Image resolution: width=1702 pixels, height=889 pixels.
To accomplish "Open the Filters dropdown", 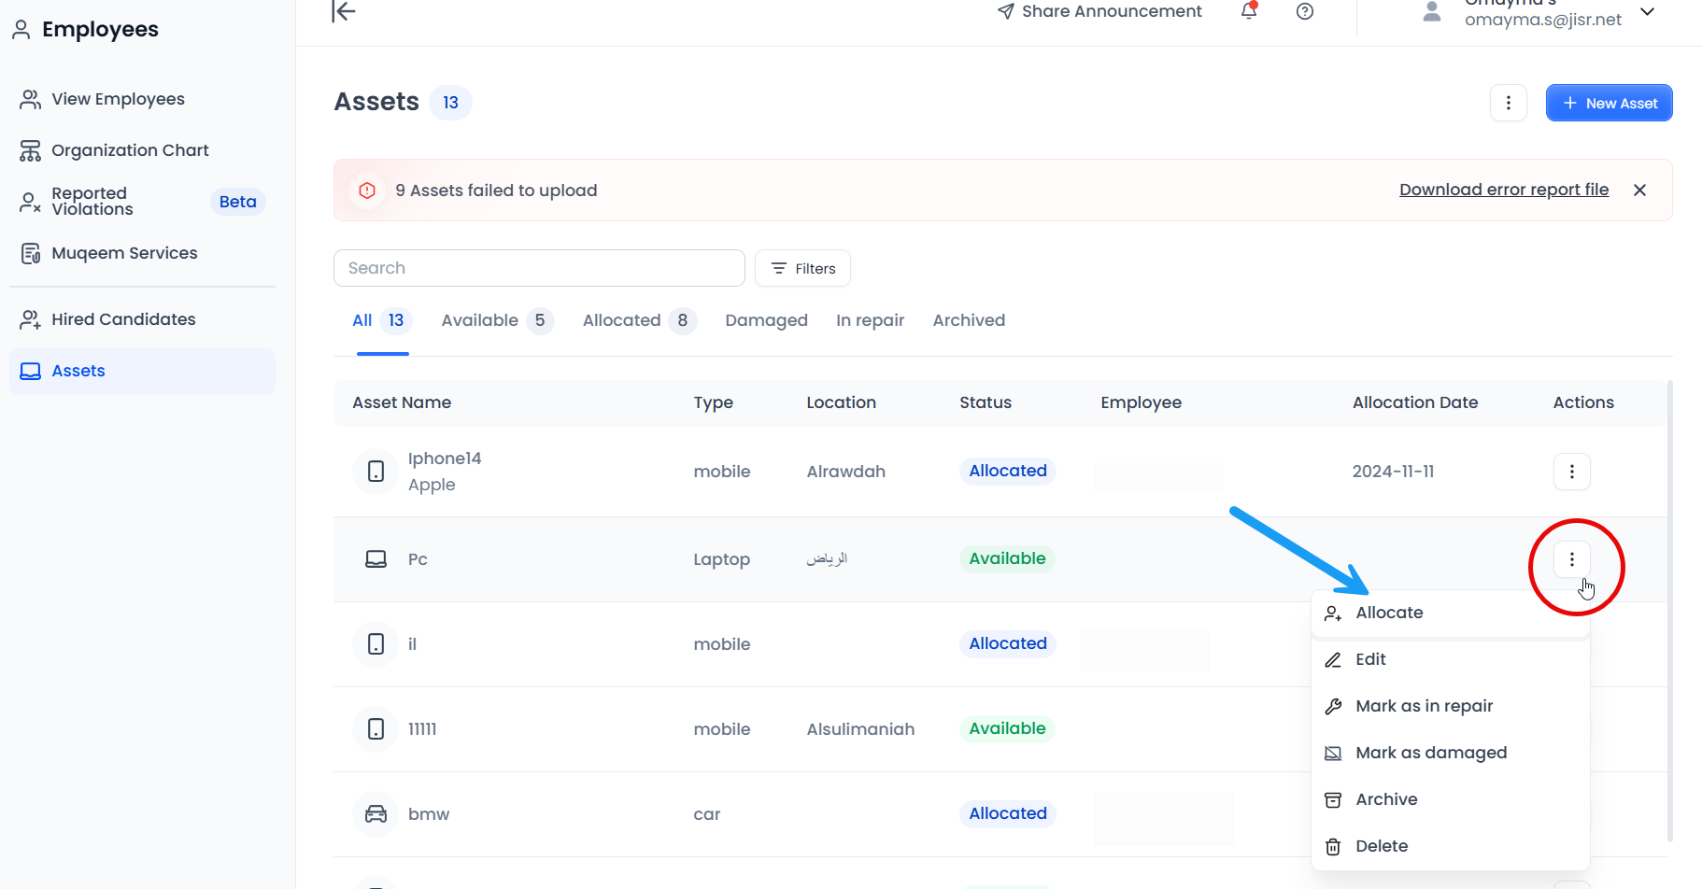I will coord(802,269).
